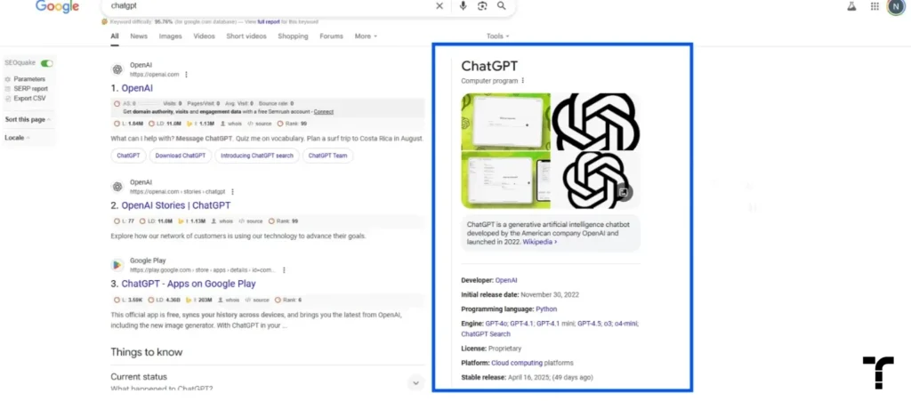Click the OpenAI favicon of first result
The height and width of the screenshot is (401, 911).
(x=117, y=69)
